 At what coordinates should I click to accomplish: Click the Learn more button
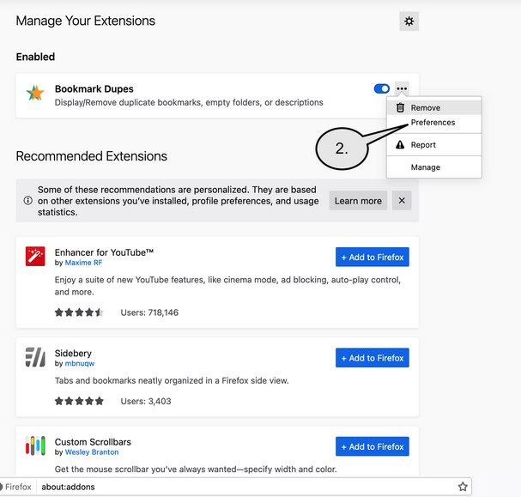click(x=358, y=201)
